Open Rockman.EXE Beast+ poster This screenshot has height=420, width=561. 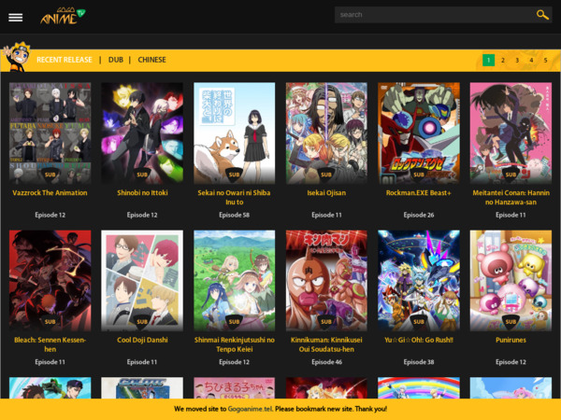pyautogui.click(x=419, y=133)
